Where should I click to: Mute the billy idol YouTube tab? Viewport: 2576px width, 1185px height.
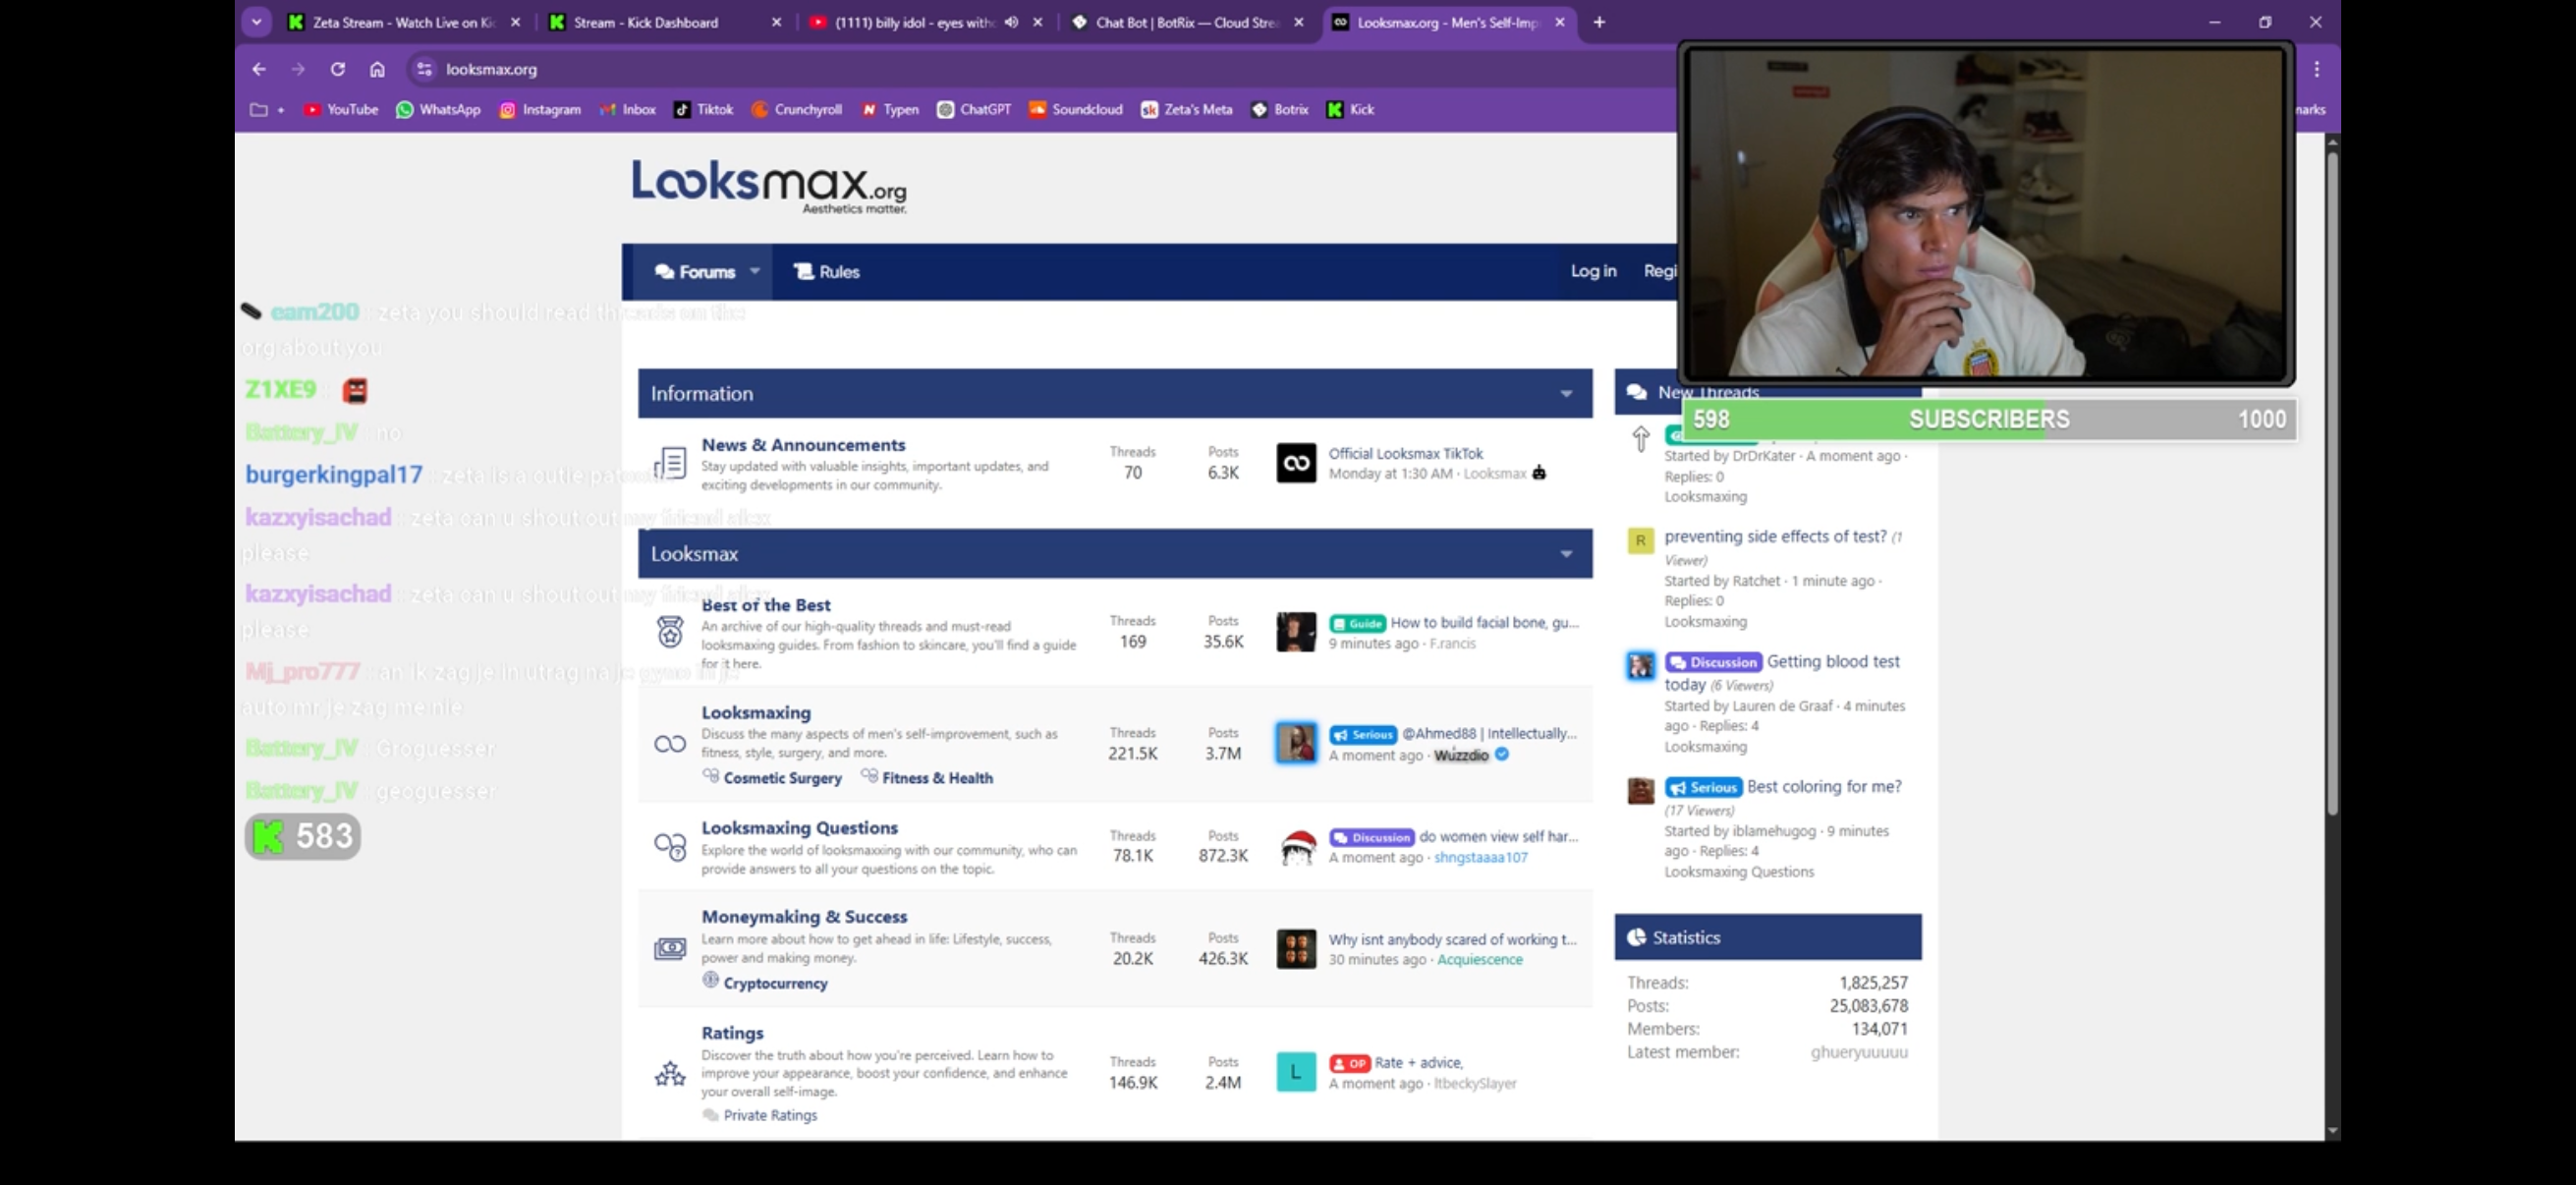click(x=1011, y=22)
